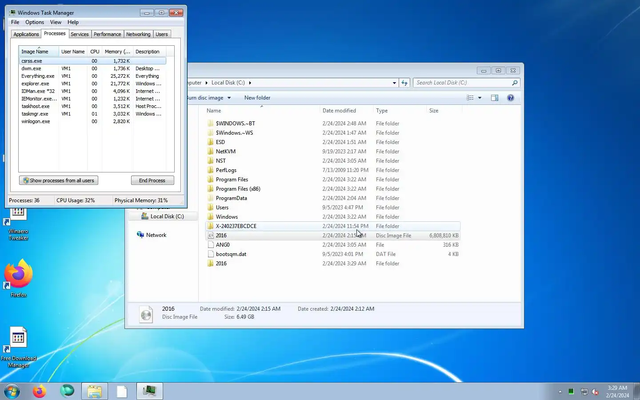The height and width of the screenshot is (400, 640).
Task: Select the Windows folder icon
Action: pos(211,217)
